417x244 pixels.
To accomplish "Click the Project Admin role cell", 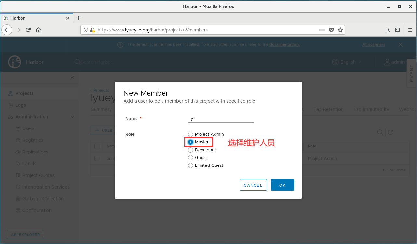I will click(x=322, y=159).
